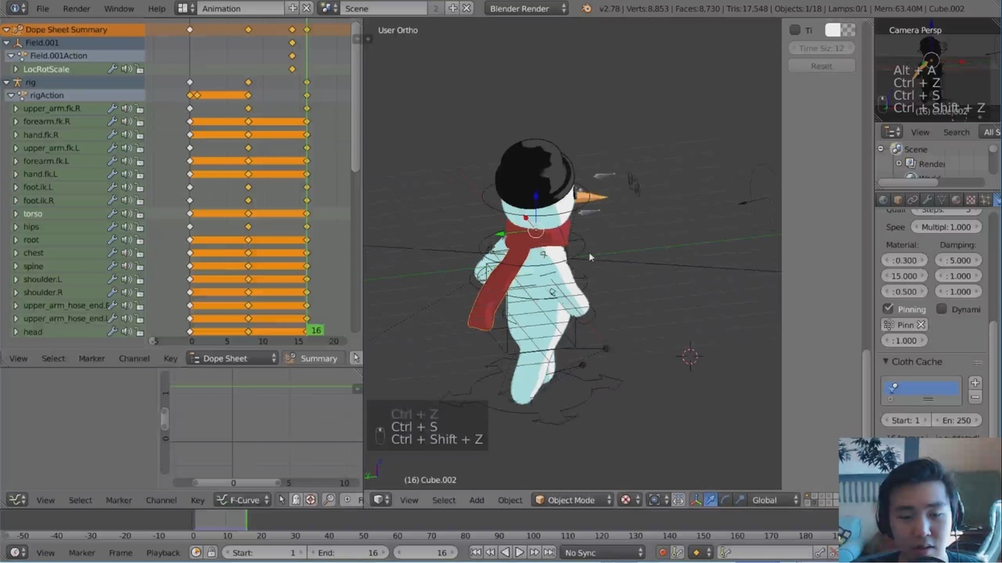
Task: Click the auto-keying record button in timeline
Action: click(663, 553)
